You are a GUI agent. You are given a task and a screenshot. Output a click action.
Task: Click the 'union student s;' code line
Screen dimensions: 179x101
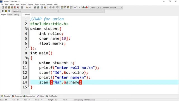click(x=57, y=63)
